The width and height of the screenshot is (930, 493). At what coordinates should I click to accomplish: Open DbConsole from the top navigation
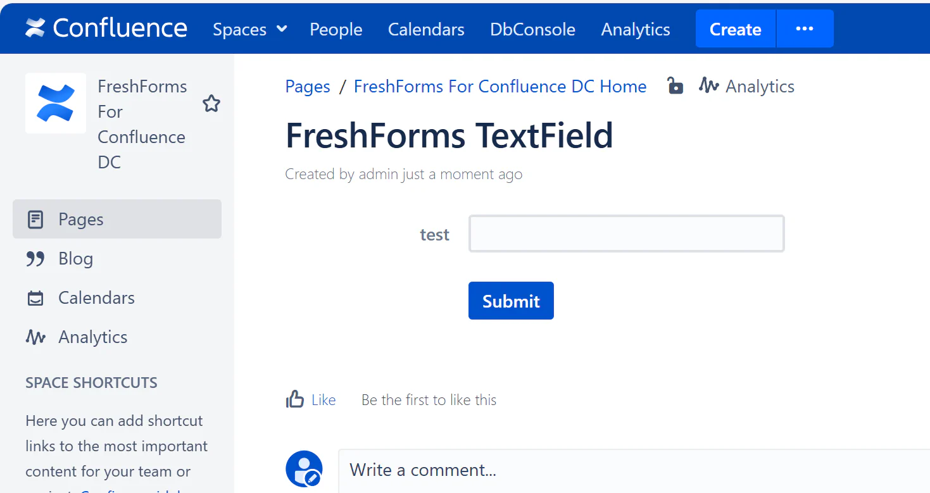coord(532,29)
